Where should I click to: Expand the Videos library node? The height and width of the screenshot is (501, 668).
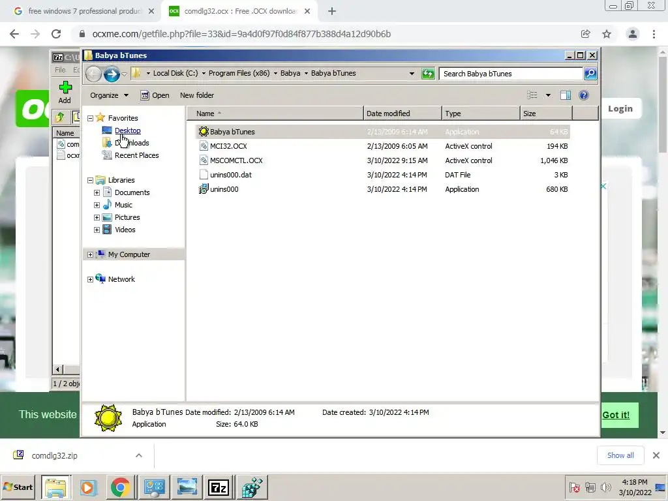tap(97, 230)
